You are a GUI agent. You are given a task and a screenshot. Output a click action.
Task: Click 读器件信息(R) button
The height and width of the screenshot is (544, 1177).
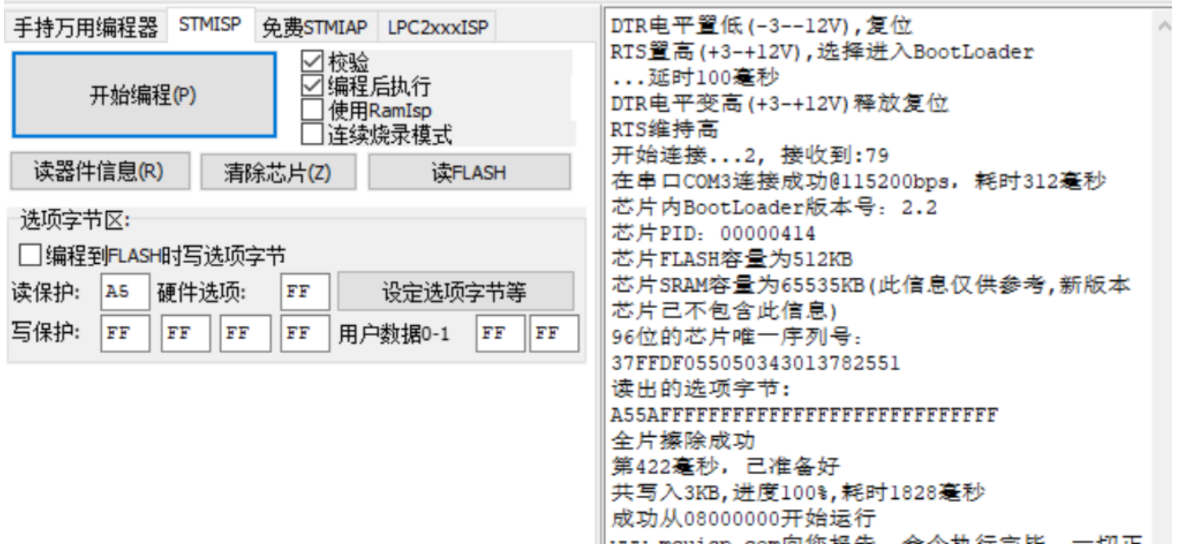click(x=100, y=171)
